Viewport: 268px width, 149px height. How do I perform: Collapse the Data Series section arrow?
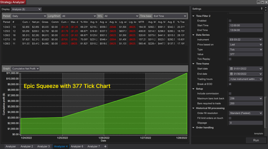click(x=193, y=34)
